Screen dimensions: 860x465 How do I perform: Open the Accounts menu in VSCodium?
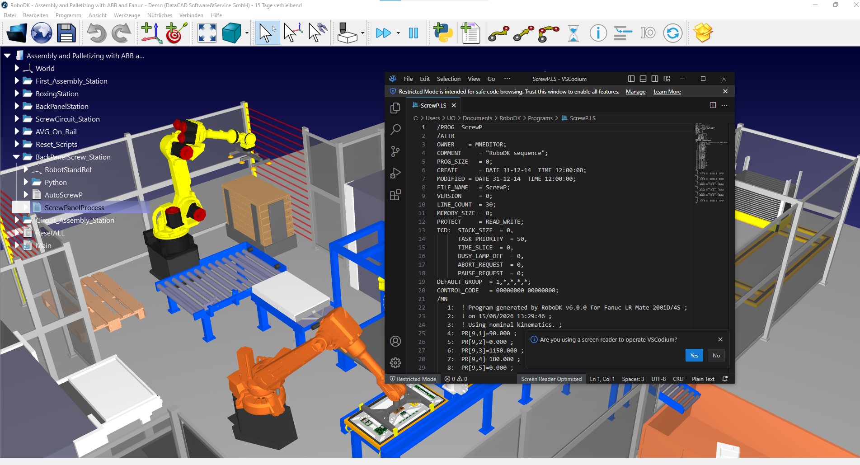point(395,341)
